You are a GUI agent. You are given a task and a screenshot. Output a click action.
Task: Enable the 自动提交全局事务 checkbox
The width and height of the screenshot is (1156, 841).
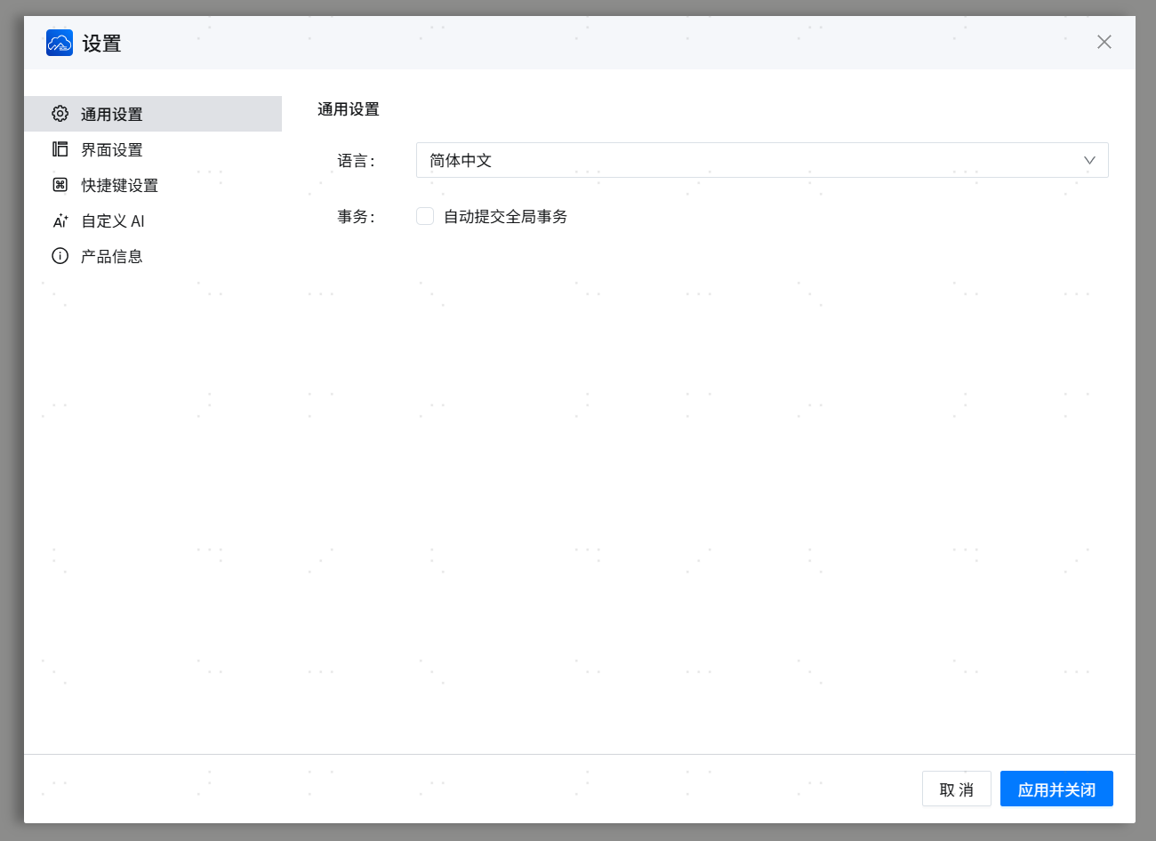(x=425, y=216)
